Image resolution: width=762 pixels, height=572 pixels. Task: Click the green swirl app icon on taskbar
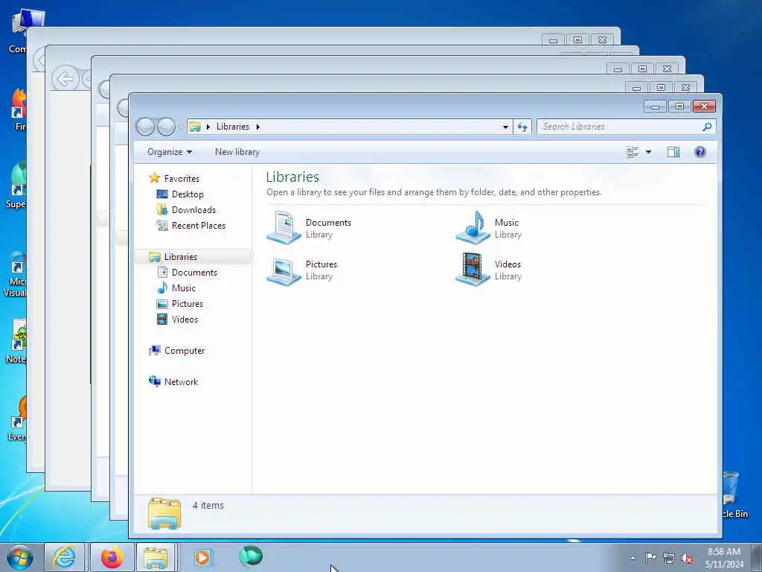[251, 557]
